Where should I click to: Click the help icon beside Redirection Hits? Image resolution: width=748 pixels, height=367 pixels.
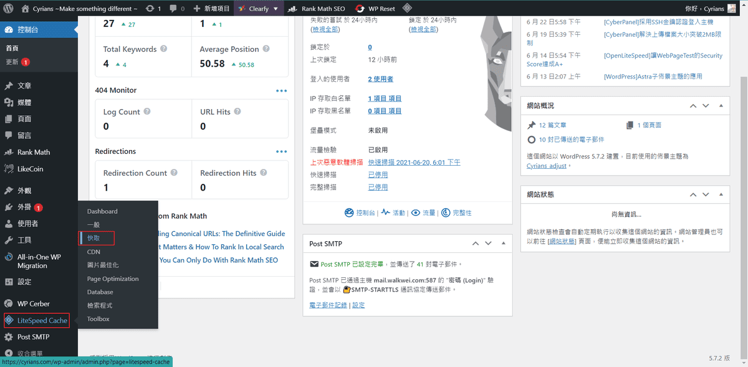(263, 173)
